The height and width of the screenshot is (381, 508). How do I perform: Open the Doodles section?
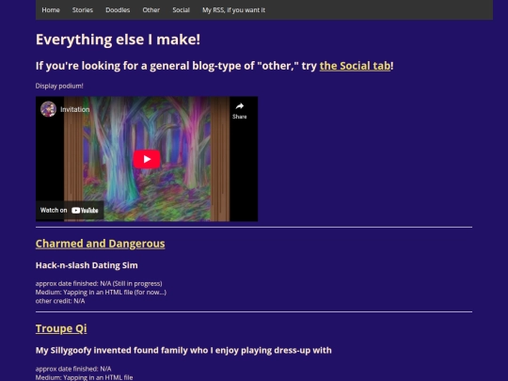click(118, 10)
